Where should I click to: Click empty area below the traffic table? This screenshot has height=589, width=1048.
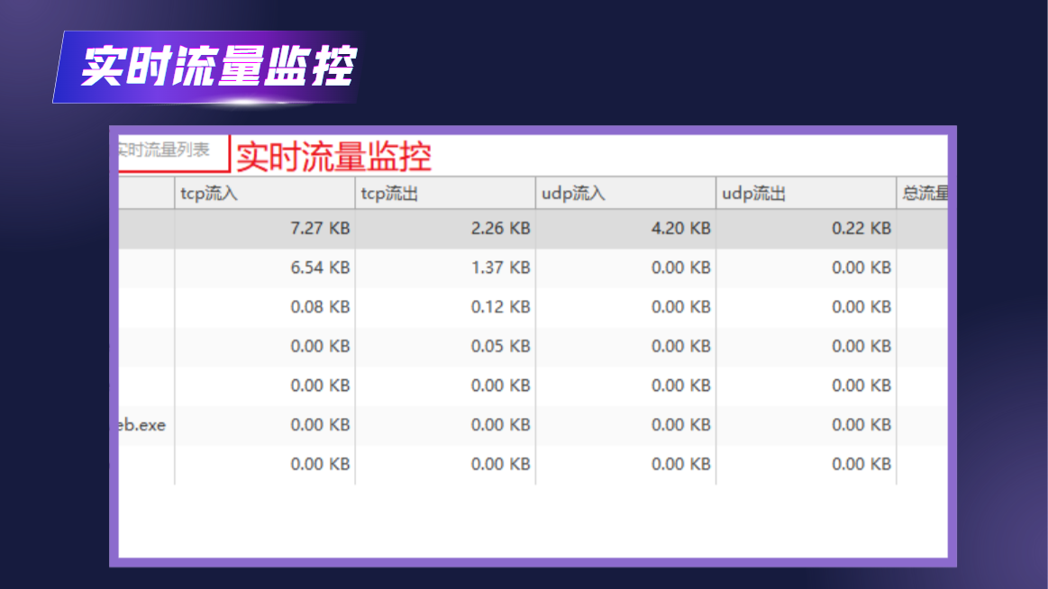tap(533, 521)
